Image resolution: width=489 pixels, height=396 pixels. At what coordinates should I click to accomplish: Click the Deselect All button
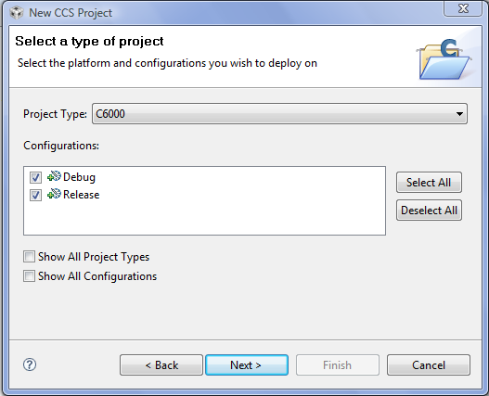pos(429,211)
